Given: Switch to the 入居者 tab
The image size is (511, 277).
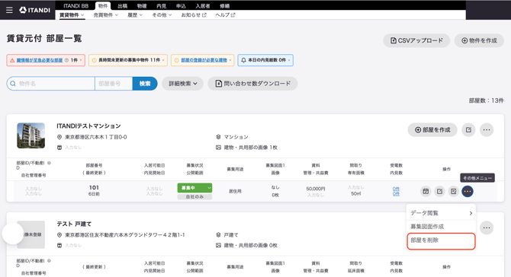Looking at the screenshot, I should (x=203, y=6).
